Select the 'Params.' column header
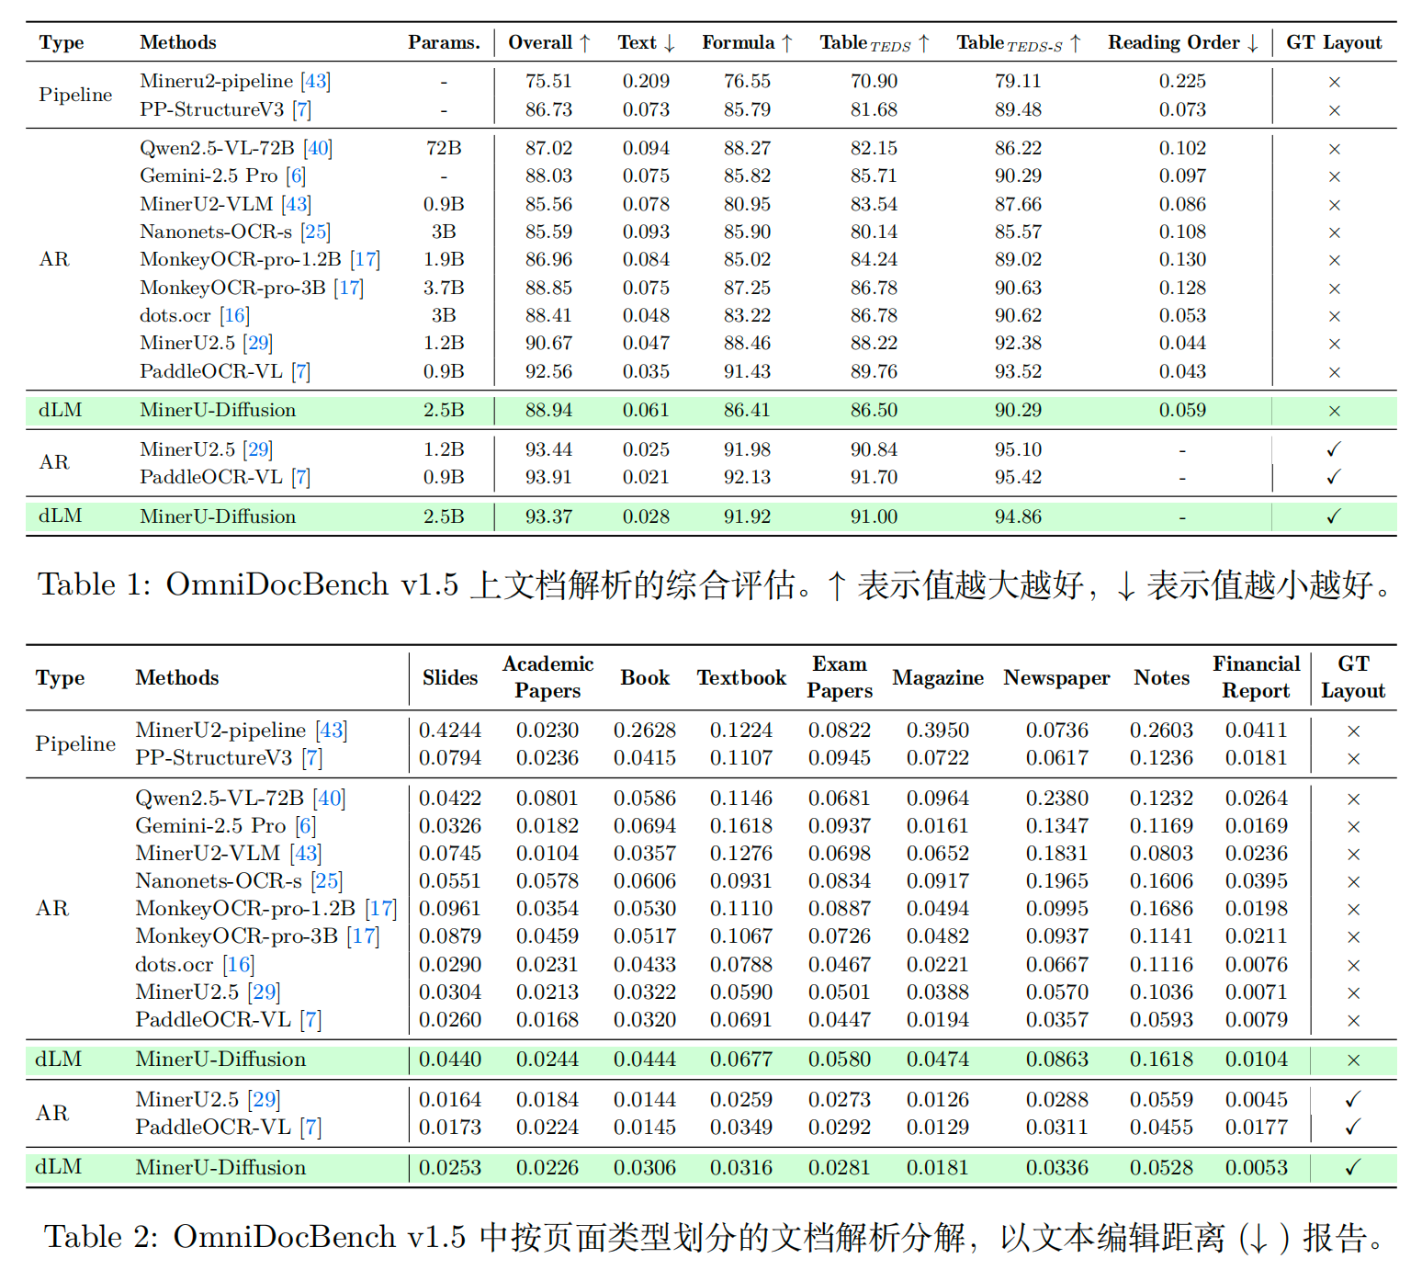Image resolution: width=1422 pixels, height=1270 pixels. pos(444,42)
